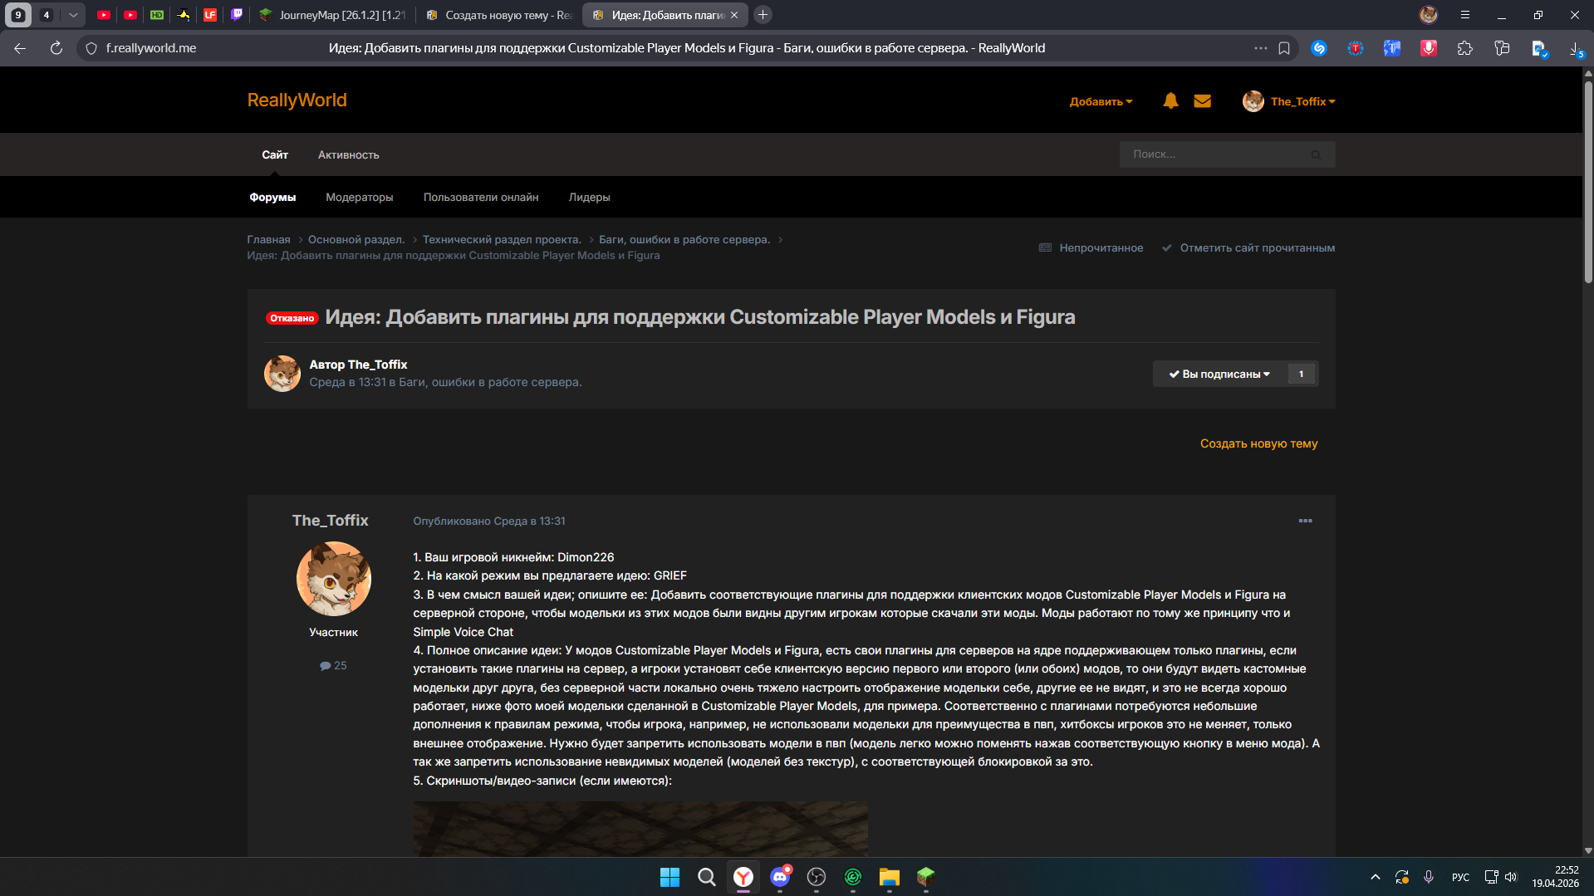Viewport: 1594px width, 896px height.
Task: Open browser extensions puzzle icon
Action: pyautogui.click(x=1464, y=48)
